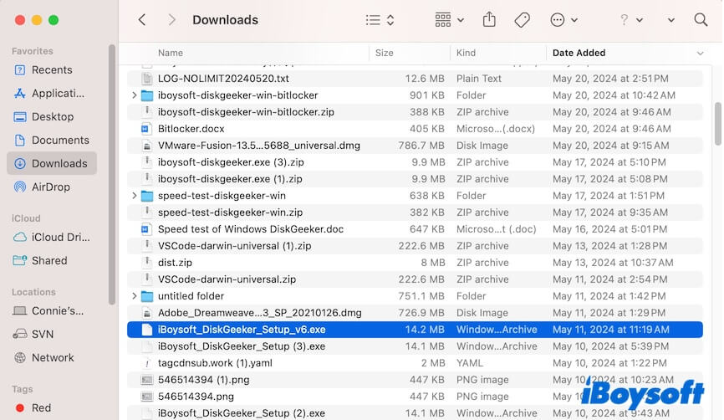Viewport: 724px width, 420px height.
Task: Open the toolbar overflow chevron menu
Action: [670, 20]
